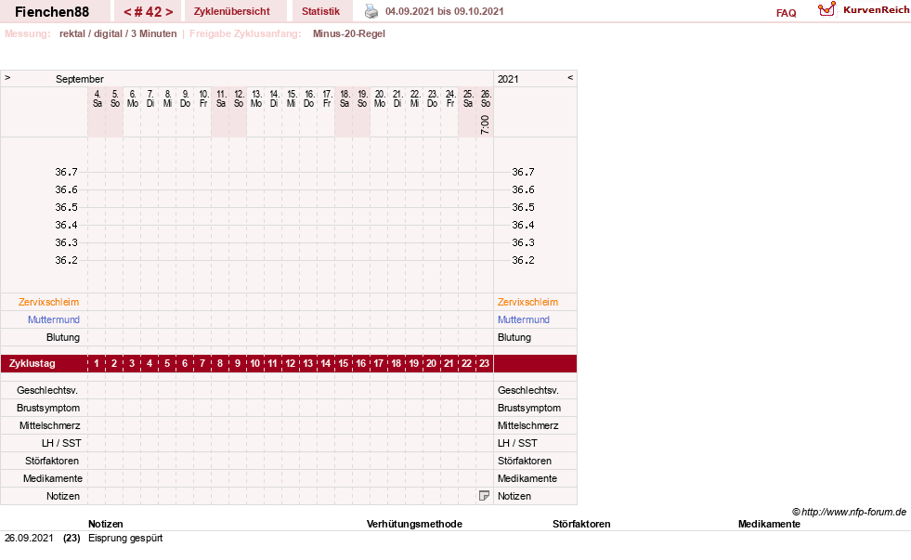
Task: Click the date range 04.09.2021 bis 09.10.2021
Action: point(445,11)
